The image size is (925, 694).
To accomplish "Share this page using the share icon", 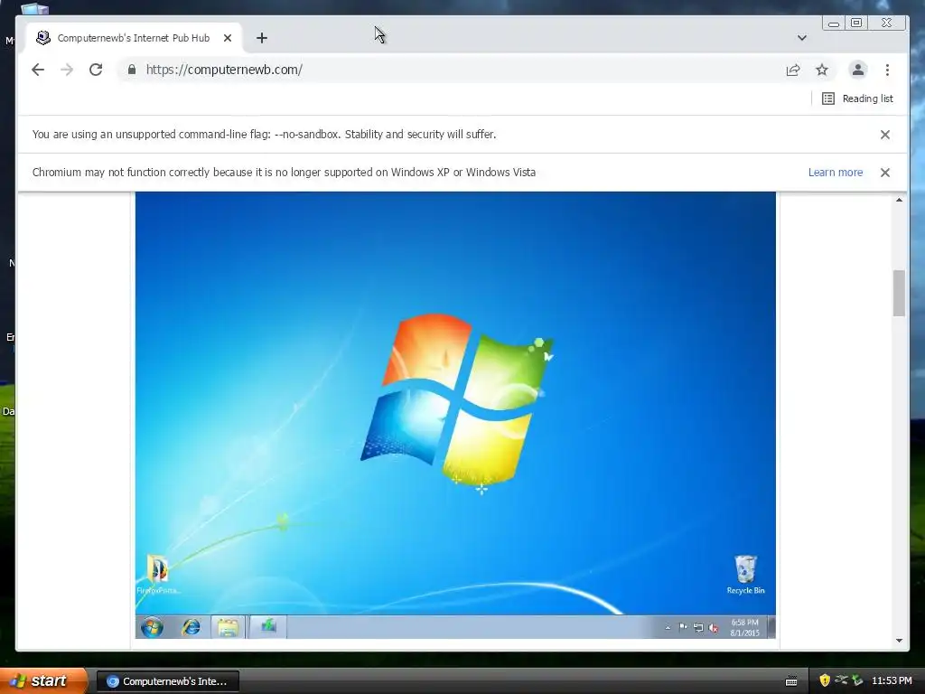I will click(x=793, y=70).
